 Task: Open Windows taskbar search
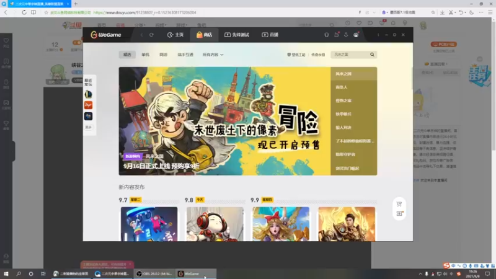(x=19, y=273)
